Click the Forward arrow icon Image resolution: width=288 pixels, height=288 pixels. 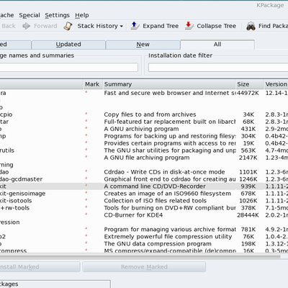(26, 26)
